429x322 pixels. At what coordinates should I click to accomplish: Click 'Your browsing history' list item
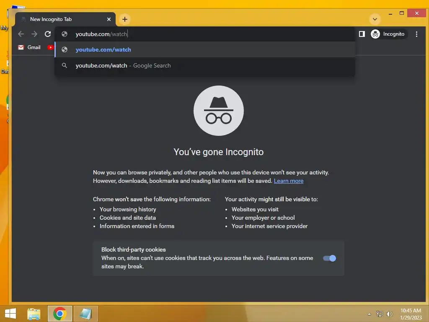128,209
